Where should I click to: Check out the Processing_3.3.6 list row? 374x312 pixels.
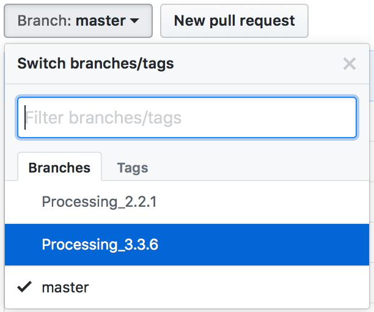coord(187,245)
